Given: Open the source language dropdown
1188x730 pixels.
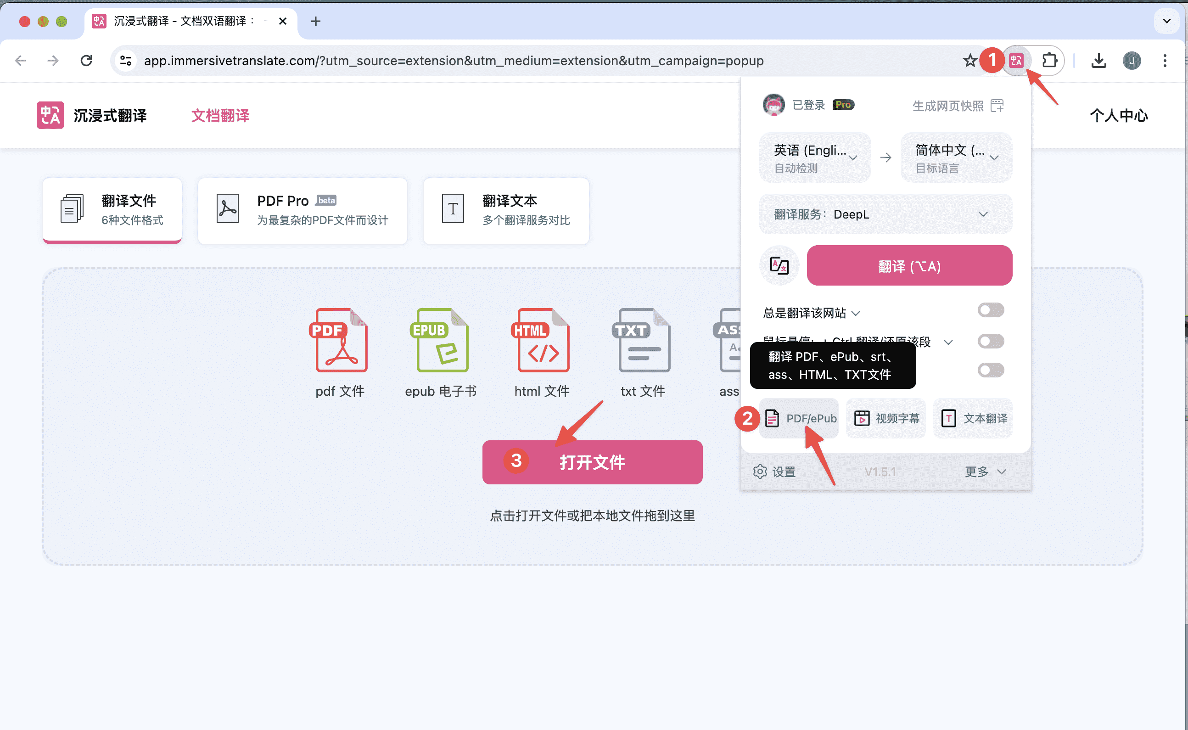Looking at the screenshot, I should point(815,157).
